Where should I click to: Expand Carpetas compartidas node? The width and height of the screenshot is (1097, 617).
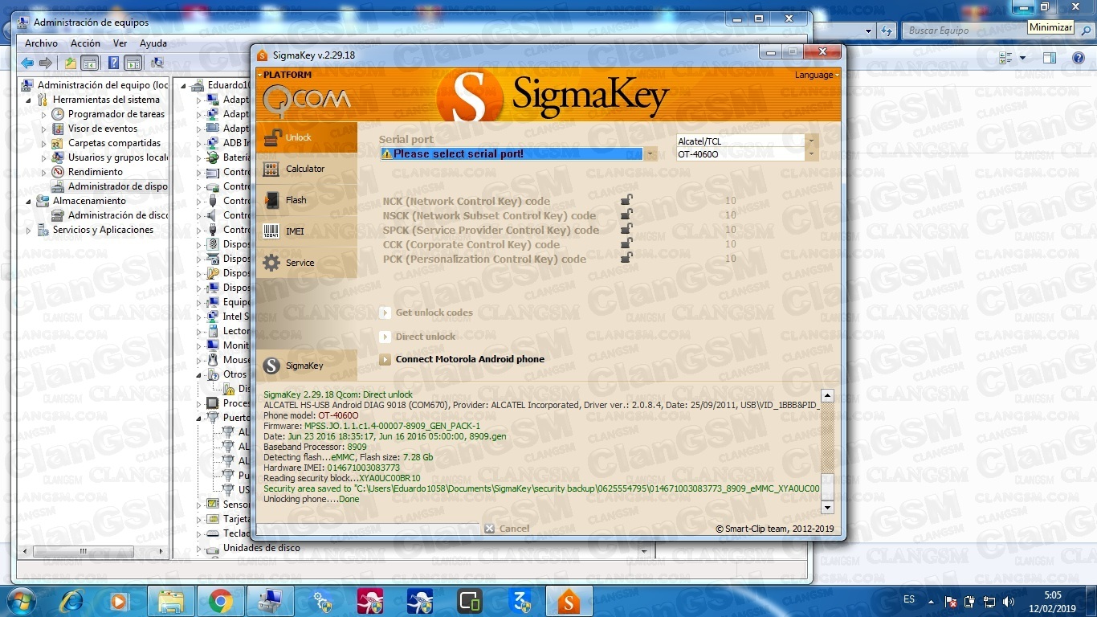point(45,144)
